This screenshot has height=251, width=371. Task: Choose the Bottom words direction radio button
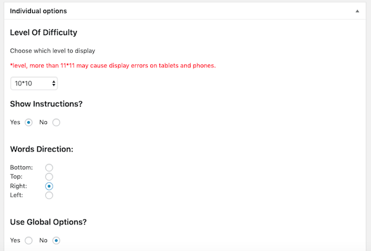pos(49,168)
